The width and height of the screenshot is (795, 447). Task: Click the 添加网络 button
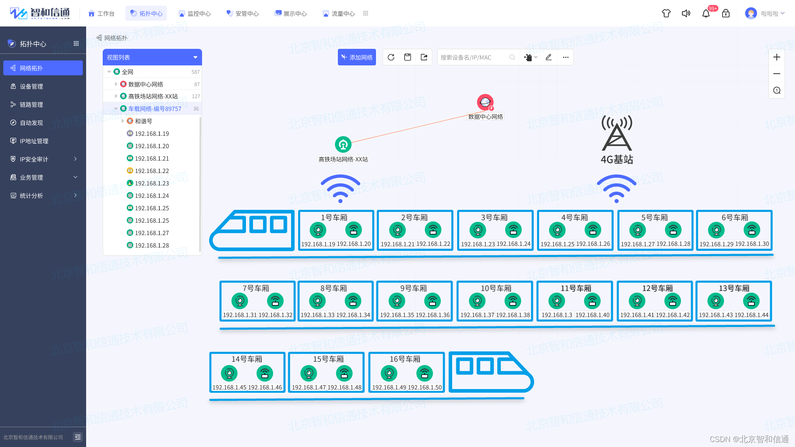357,58
